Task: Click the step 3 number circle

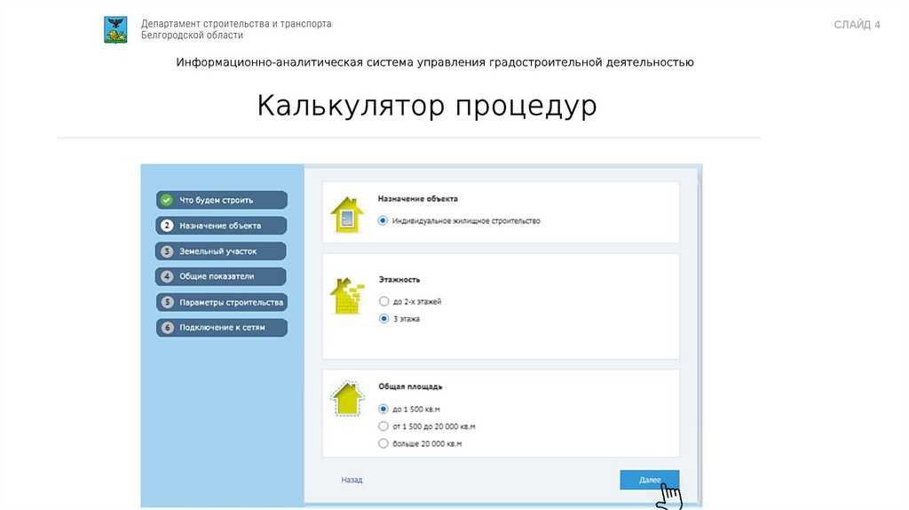Action: click(166, 251)
